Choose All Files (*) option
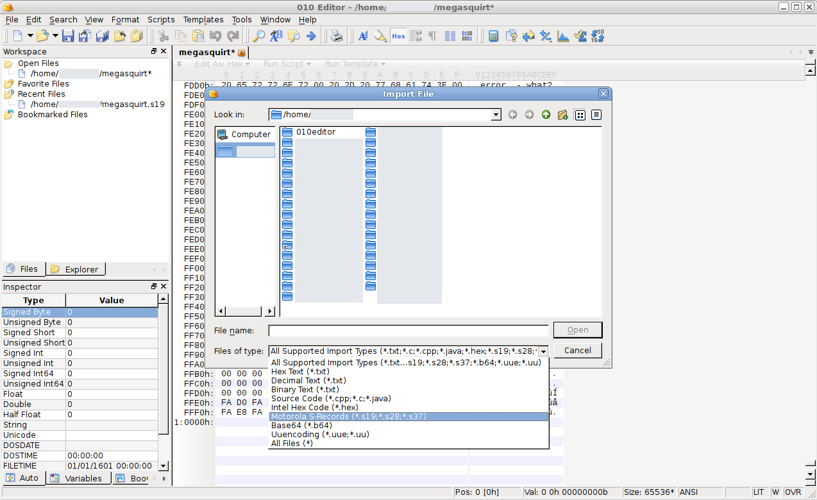The width and height of the screenshot is (817, 500). click(292, 444)
